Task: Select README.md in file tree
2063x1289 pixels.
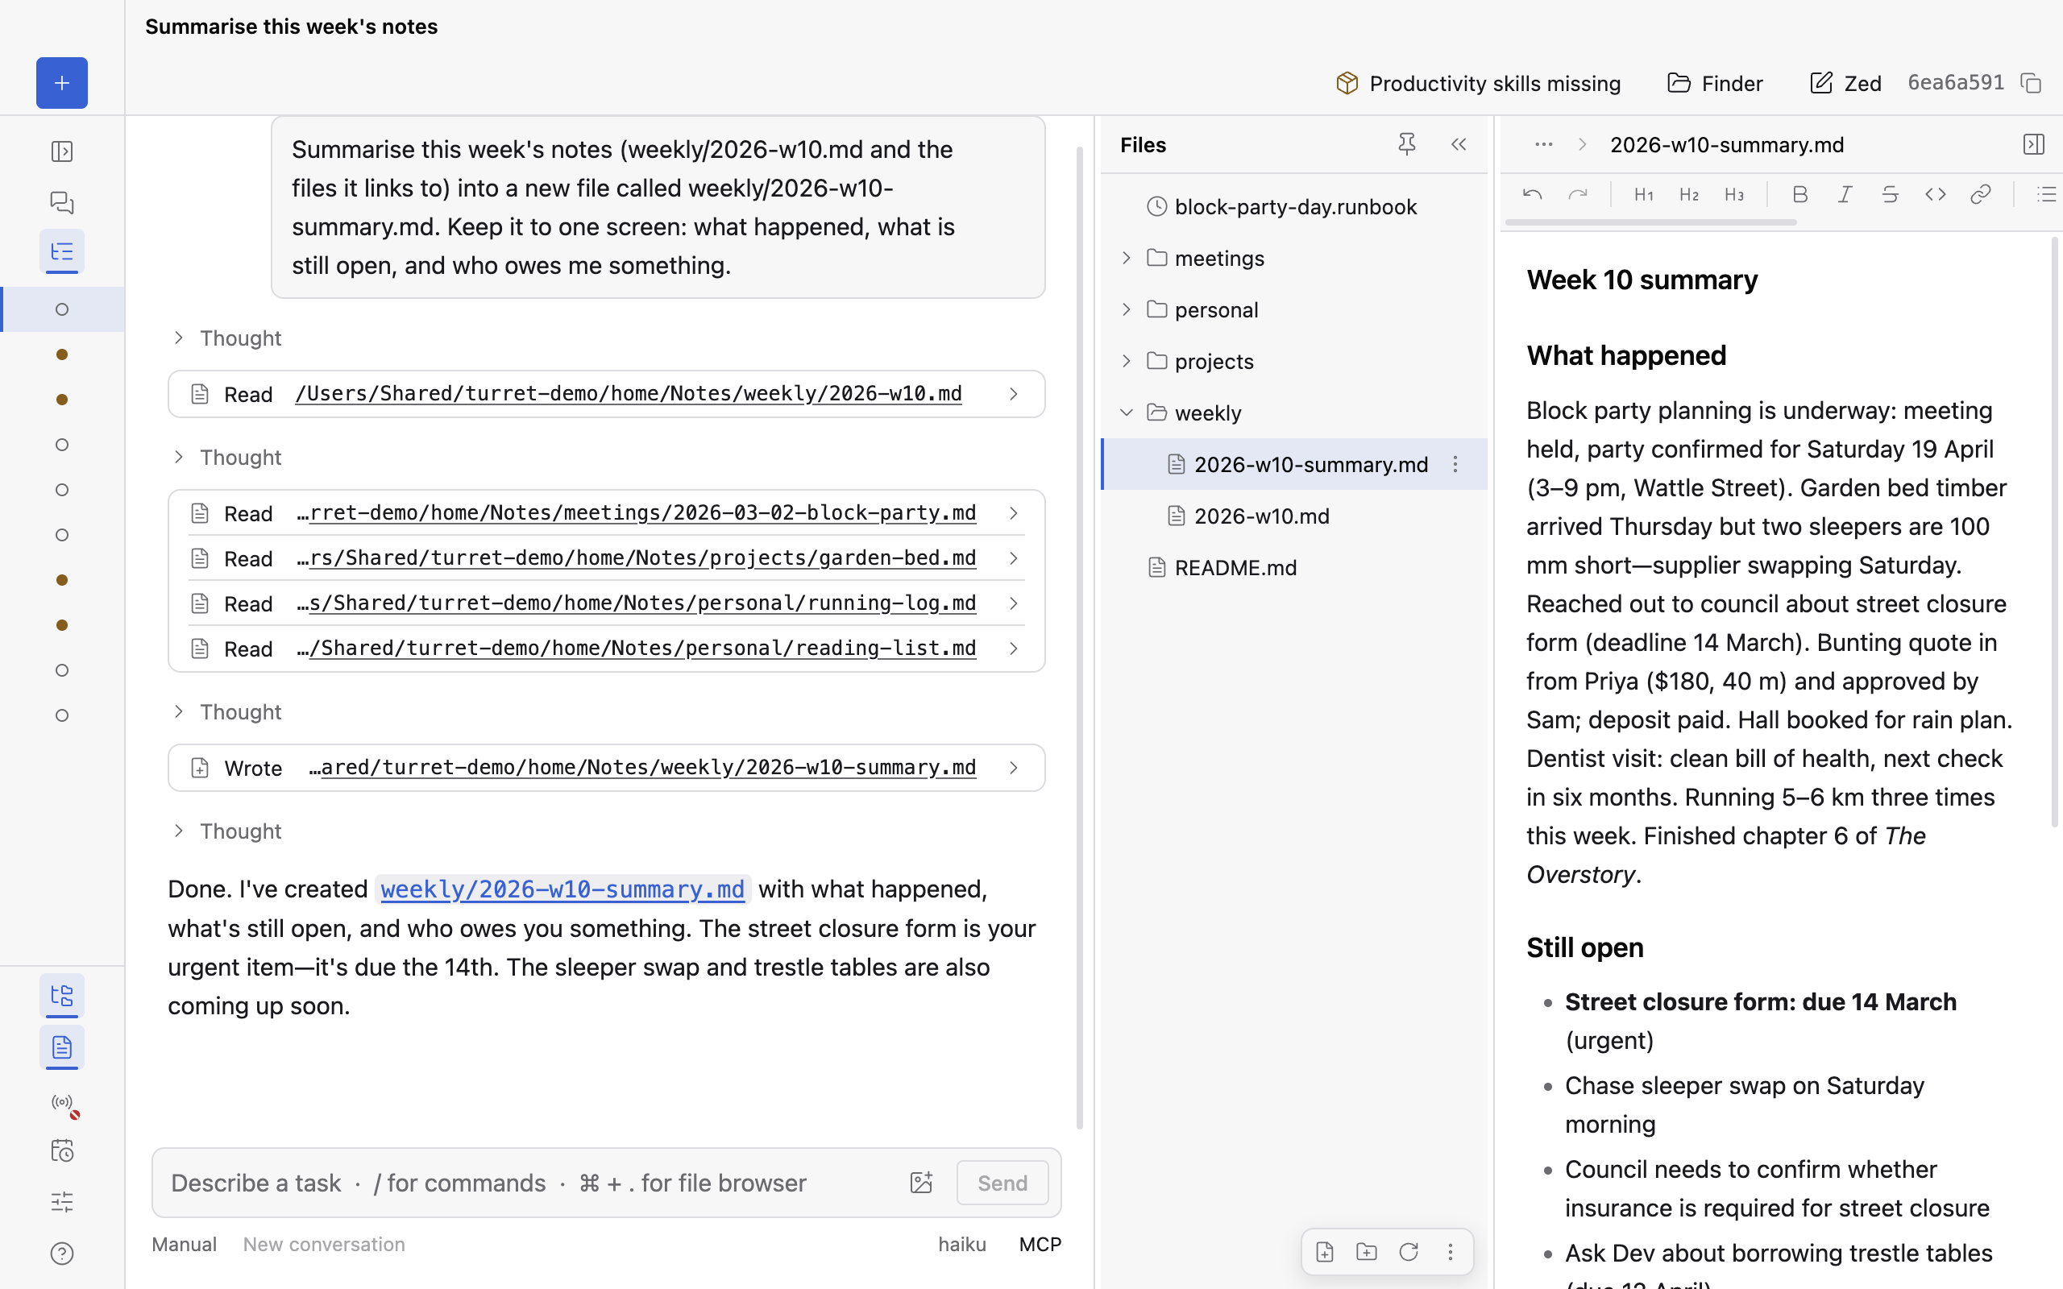Action: [x=1294, y=567]
